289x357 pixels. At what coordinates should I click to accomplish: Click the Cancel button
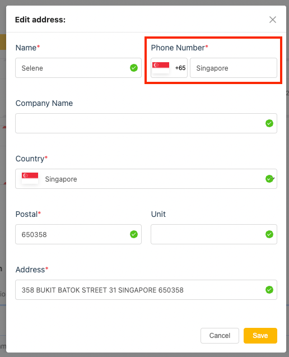point(220,336)
